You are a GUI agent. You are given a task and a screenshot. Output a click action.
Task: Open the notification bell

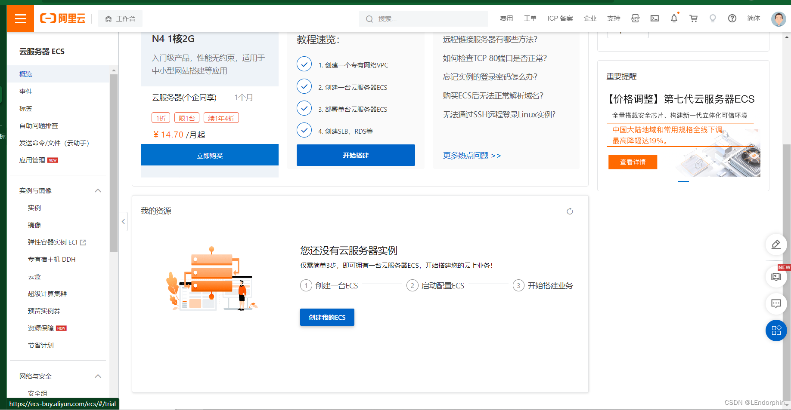coord(674,18)
